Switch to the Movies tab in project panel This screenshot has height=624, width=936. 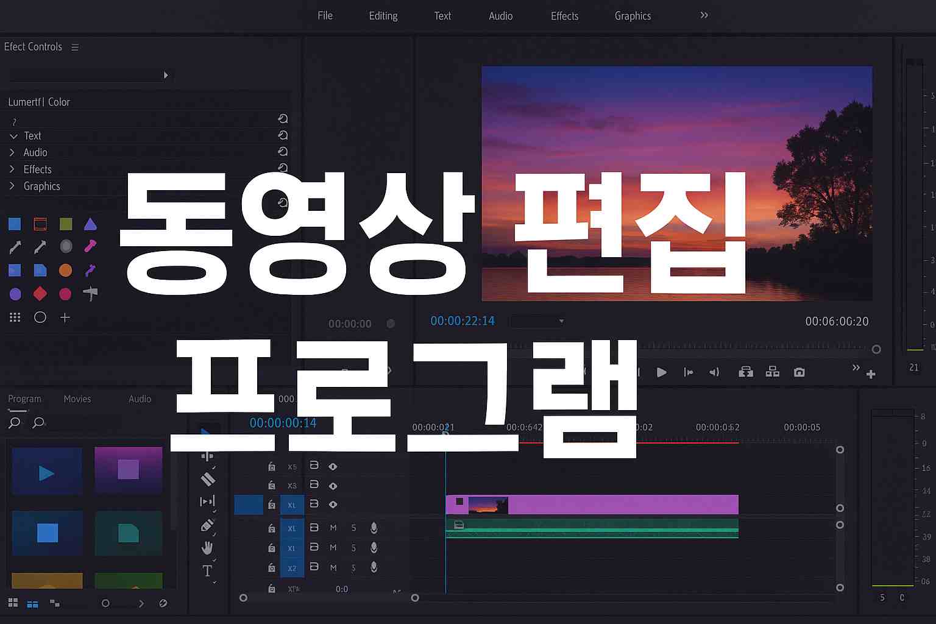[x=77, y=399]
